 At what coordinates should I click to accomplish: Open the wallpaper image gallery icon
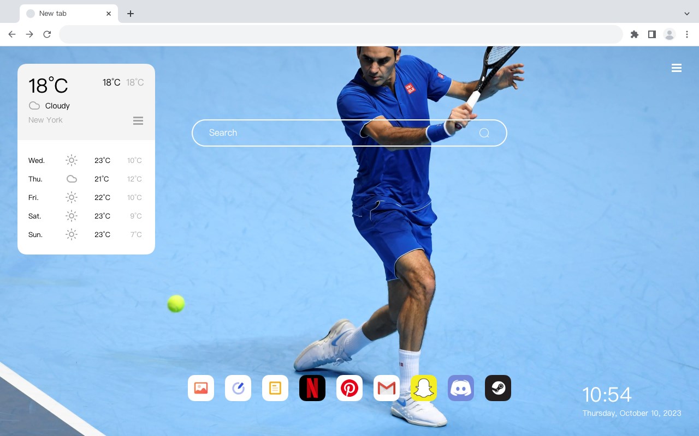(201, 388)
